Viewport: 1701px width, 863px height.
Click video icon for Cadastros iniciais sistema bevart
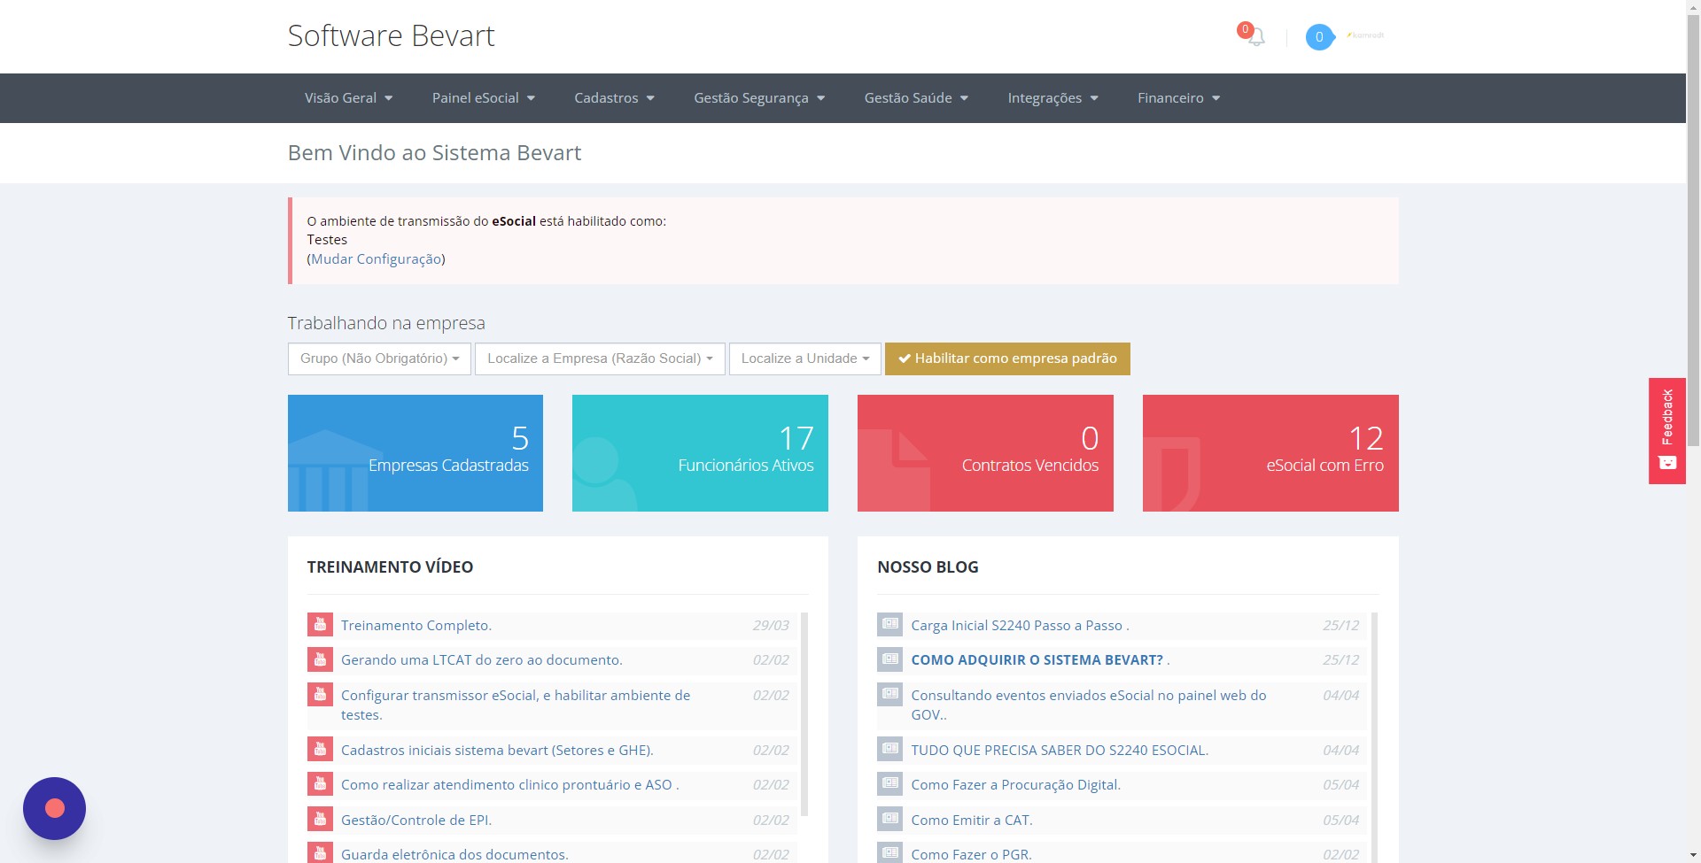coord(320,750)
